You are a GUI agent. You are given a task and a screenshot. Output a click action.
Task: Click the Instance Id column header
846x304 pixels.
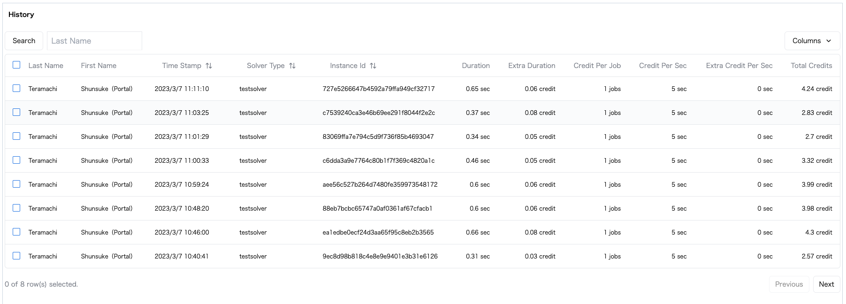[347, 66]
